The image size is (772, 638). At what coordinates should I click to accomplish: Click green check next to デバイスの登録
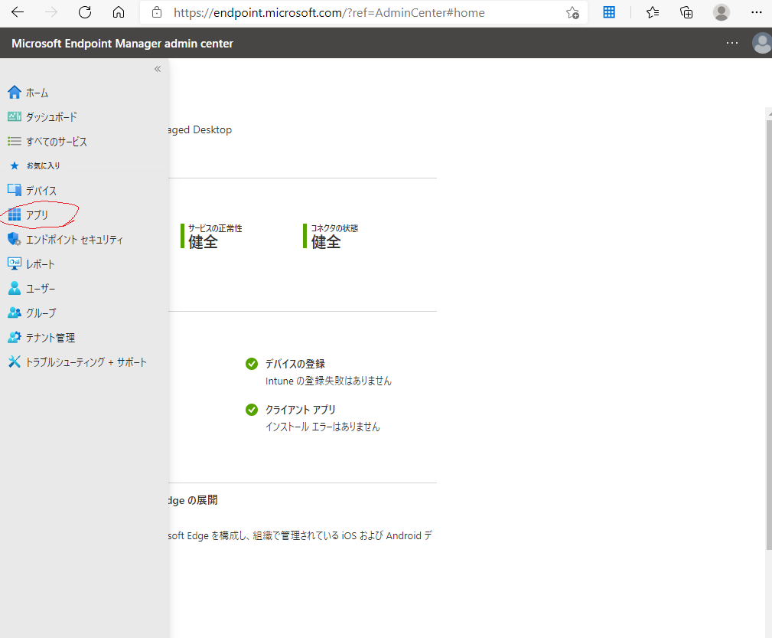[x=252, y=364]
